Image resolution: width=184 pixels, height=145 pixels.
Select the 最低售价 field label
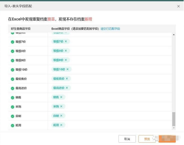click(x=21, y=79)
